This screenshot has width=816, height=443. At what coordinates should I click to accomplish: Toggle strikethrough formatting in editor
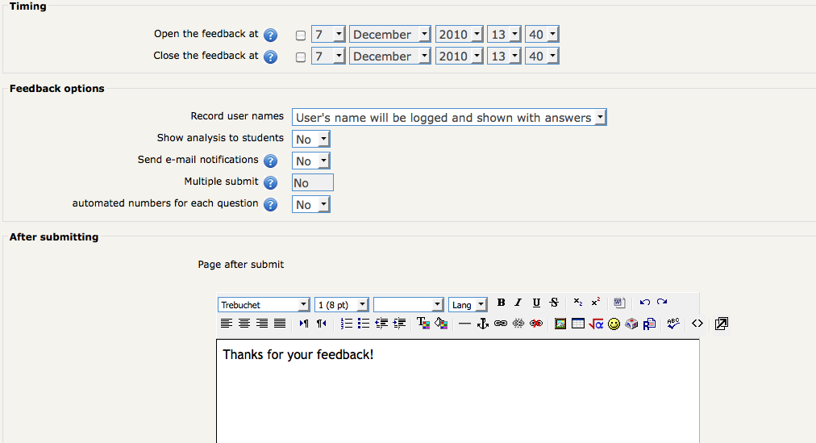(554, 303)
